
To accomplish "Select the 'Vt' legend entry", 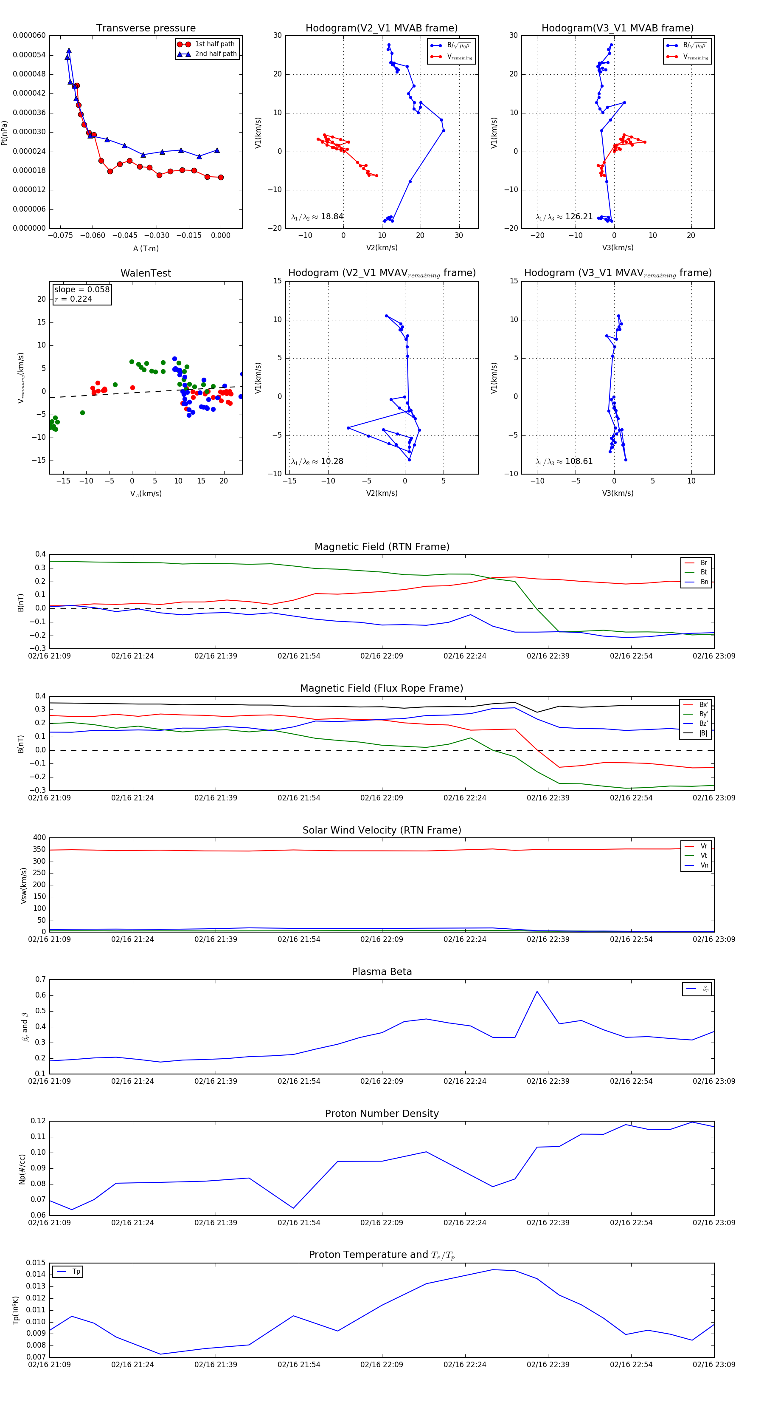I will tap(696, 856).
